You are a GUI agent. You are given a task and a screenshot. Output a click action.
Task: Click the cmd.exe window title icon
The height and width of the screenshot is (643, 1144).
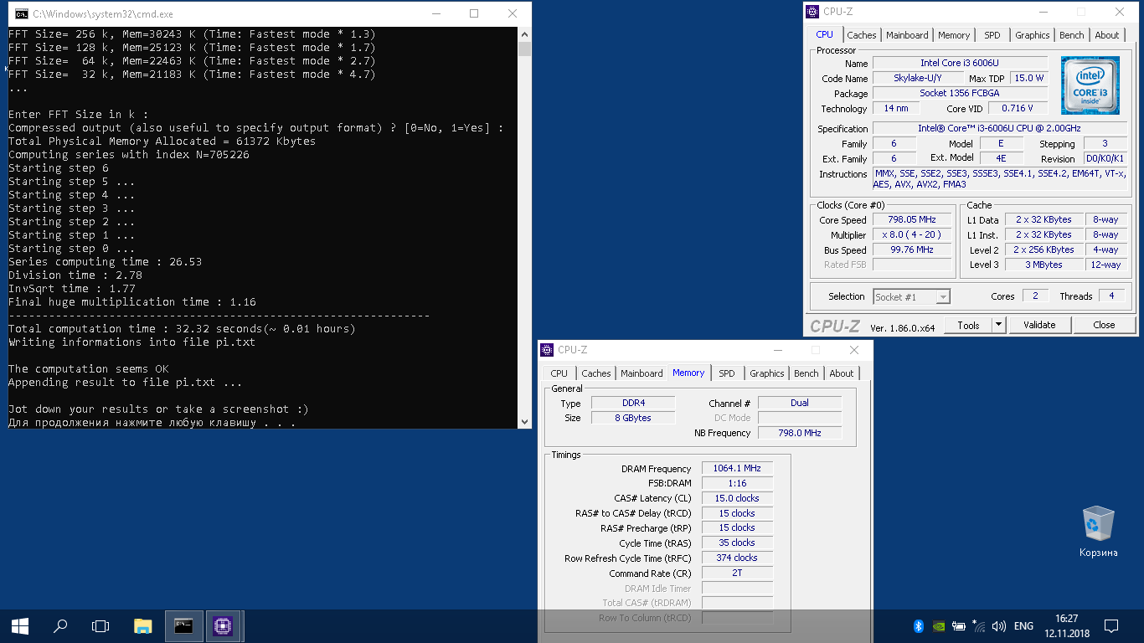click(21, 13)
